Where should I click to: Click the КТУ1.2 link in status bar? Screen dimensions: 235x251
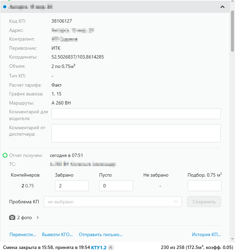click(x=99, y=248)
